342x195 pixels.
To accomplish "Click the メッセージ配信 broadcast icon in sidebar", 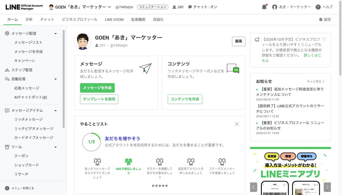I will pos(7,33).
